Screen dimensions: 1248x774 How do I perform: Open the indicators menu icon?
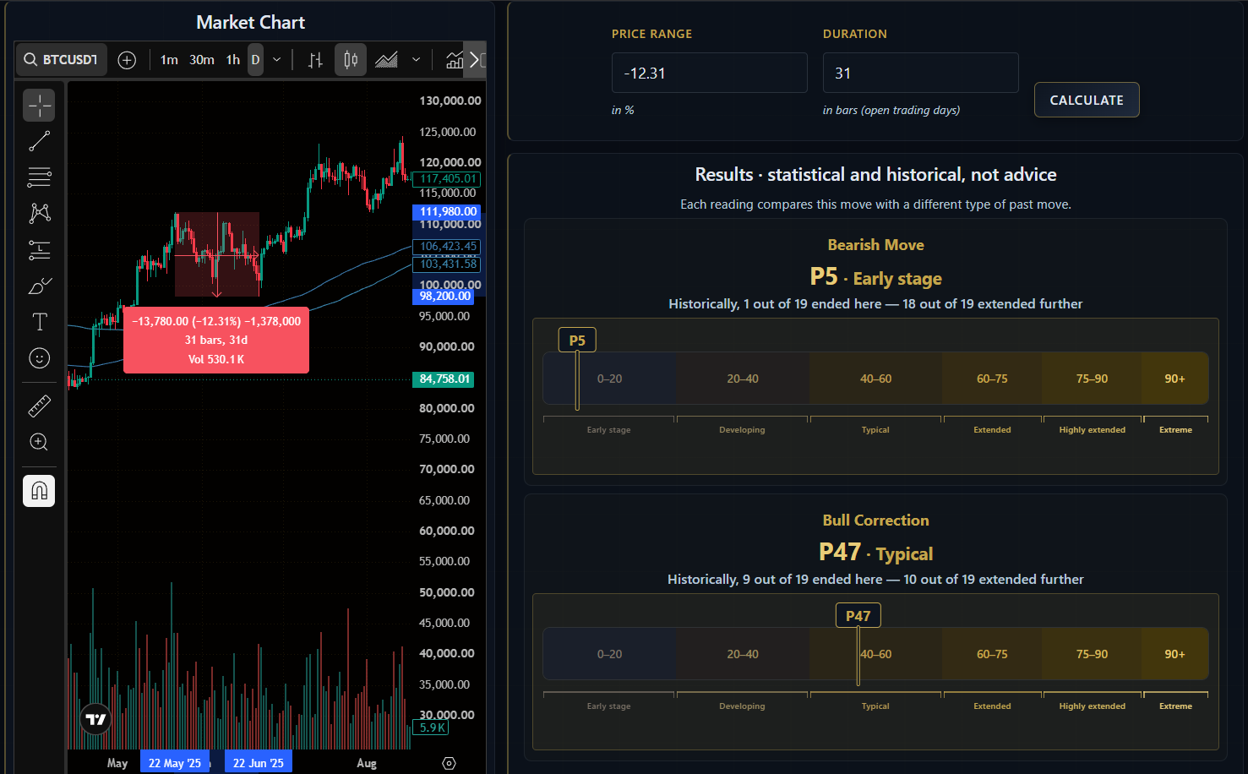pos(455,60)
